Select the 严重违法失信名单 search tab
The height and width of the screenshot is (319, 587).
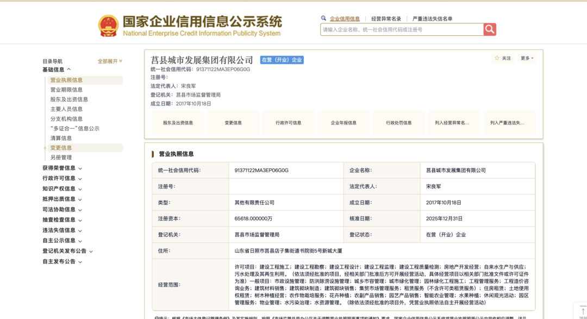(x=433, y=18)
